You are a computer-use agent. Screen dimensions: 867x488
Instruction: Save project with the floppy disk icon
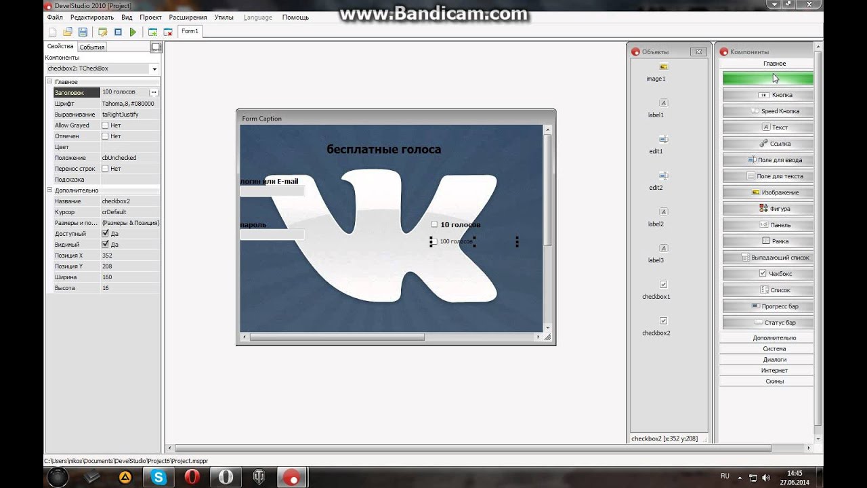tap(83, 32)
